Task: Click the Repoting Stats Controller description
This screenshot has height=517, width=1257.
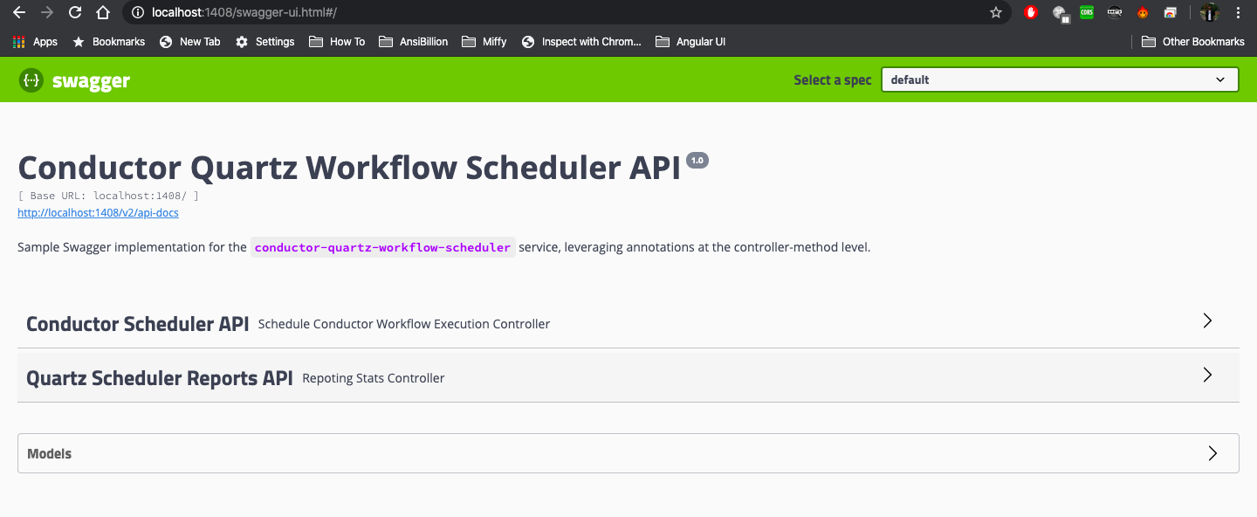Action: pos(374,378)
